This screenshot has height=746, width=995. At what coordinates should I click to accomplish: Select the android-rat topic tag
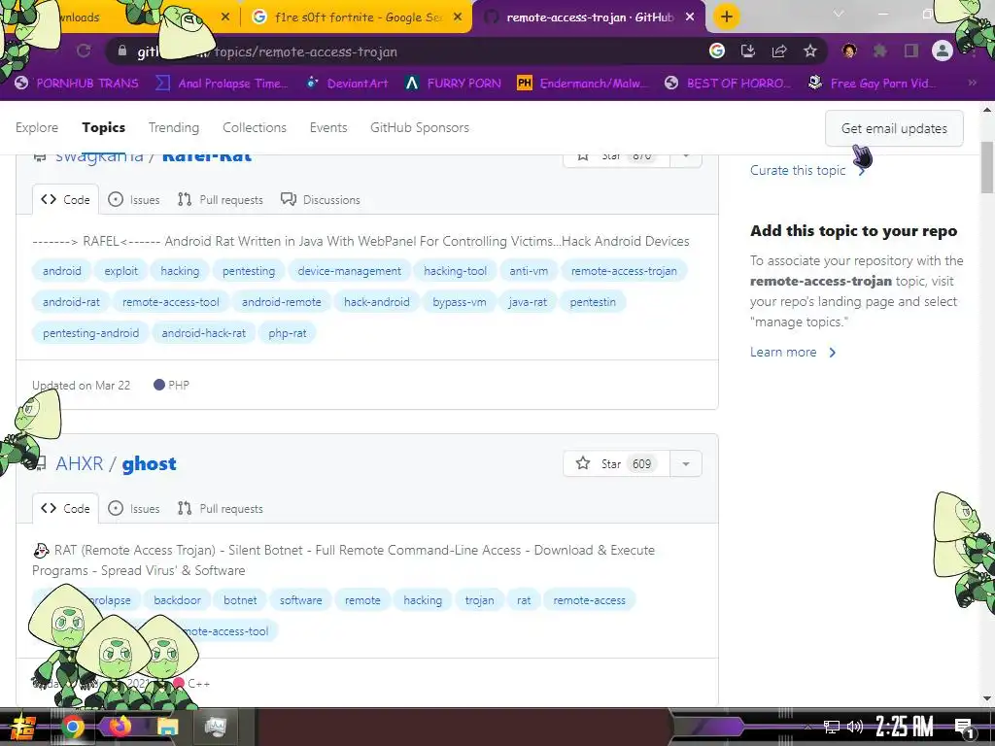pyautogui.click(x=71, y=302)
